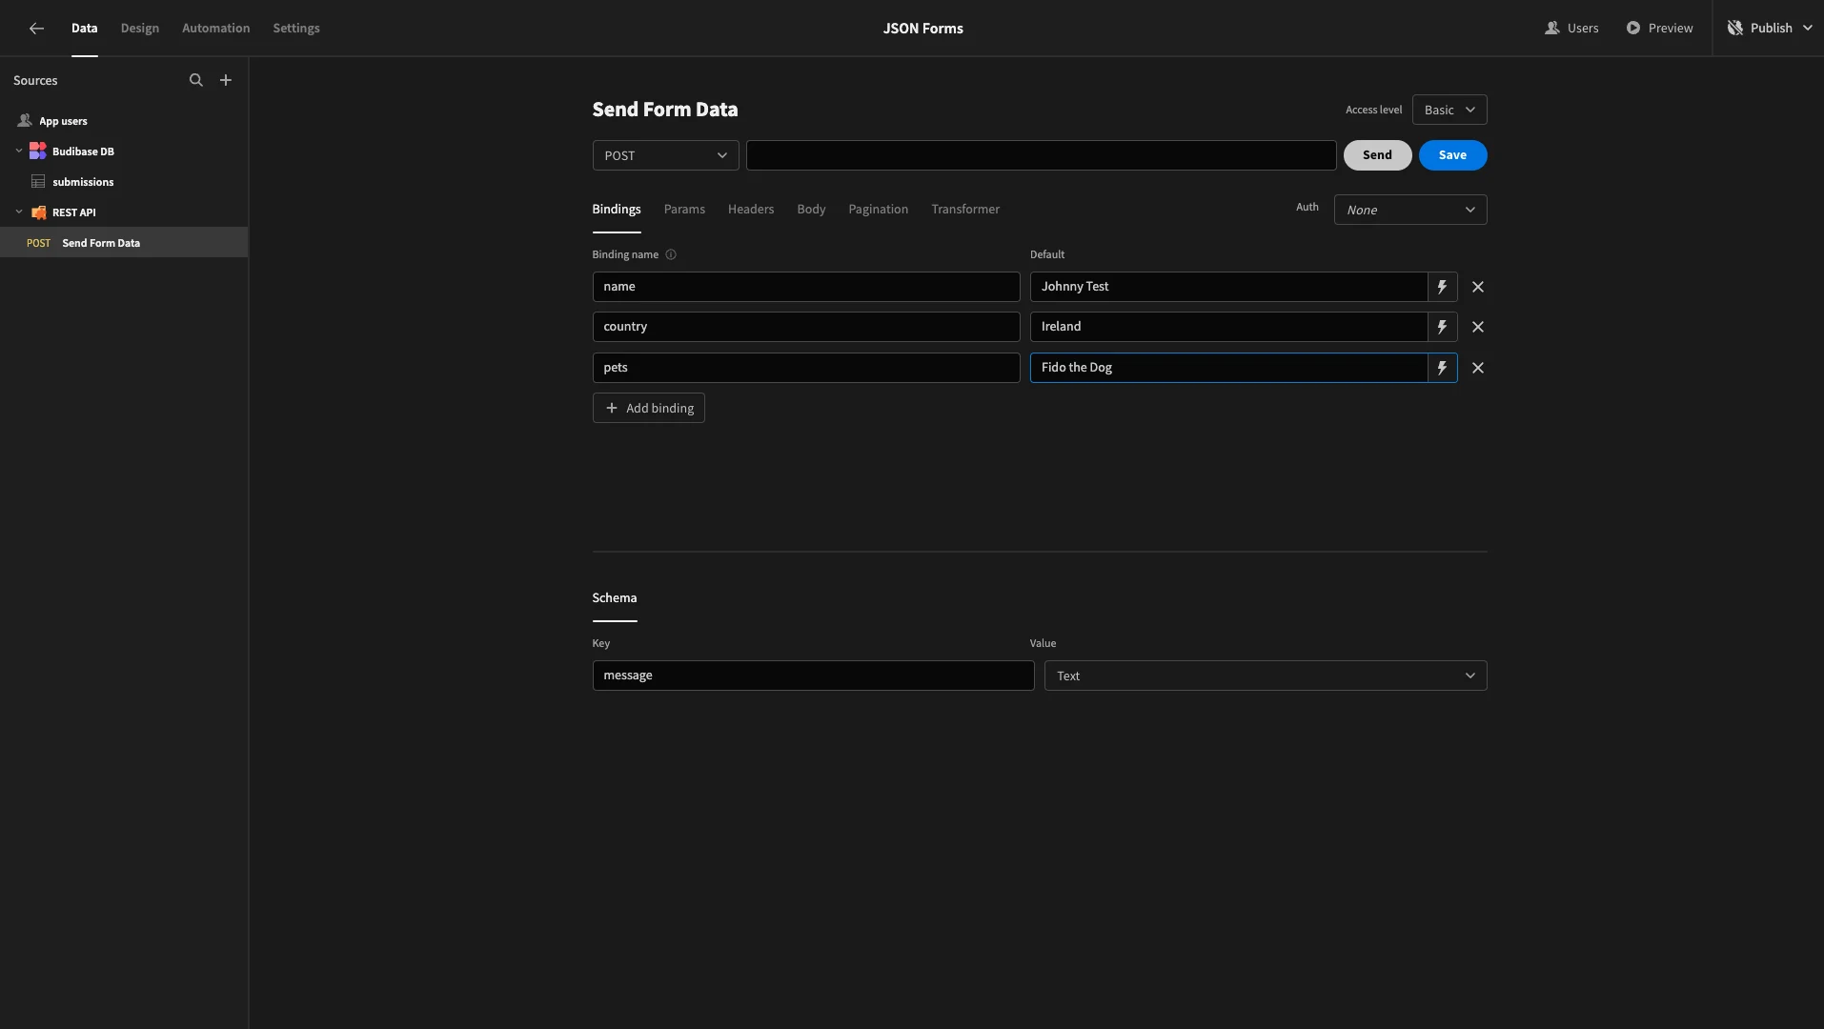The width and height of the screenshot is (1824, 1029).
Task: Click the Preview play icon
Action: coord(1632,28)
